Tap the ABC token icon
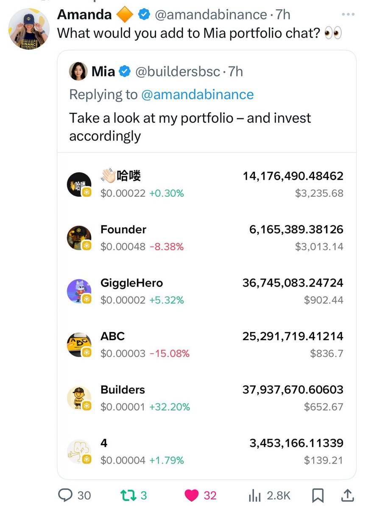 79,344
